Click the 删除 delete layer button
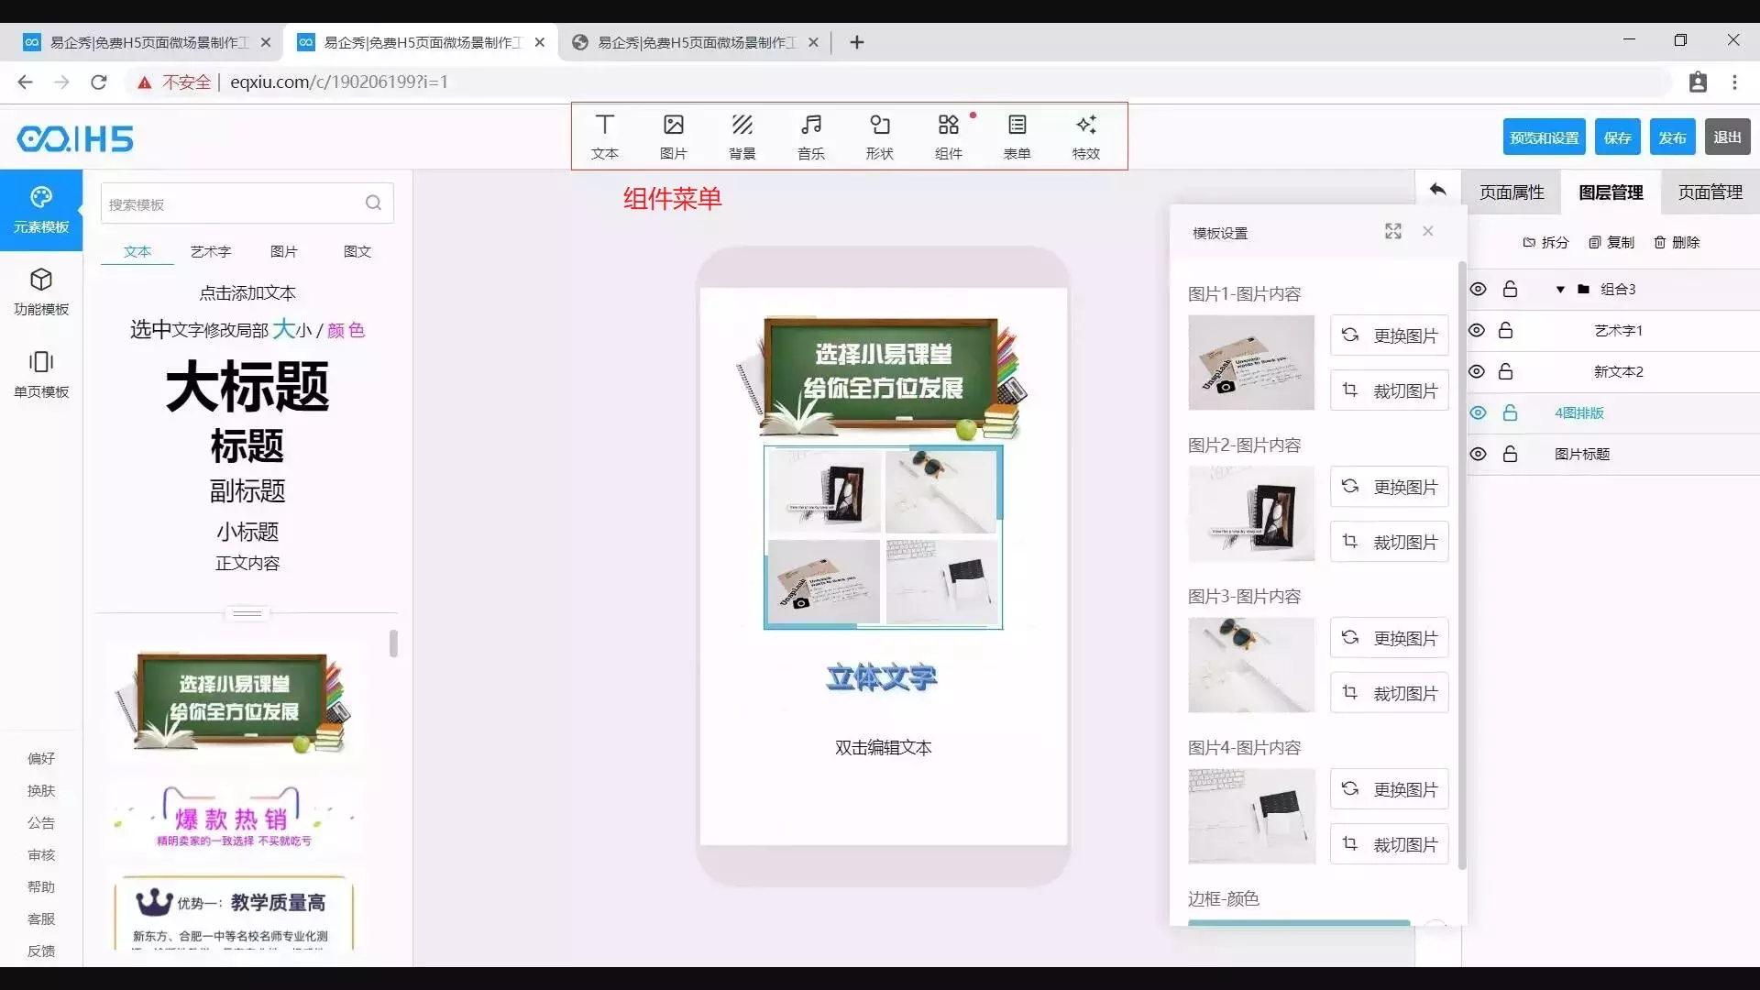The image size is (1760, 990). pos(1677,242)
